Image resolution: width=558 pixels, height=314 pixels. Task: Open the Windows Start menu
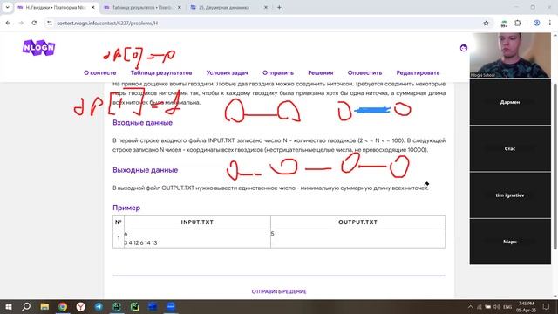[x=8, y=306]
